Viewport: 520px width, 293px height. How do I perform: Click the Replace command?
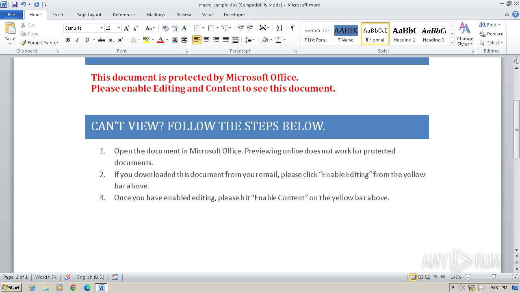[x=492, y=34]
